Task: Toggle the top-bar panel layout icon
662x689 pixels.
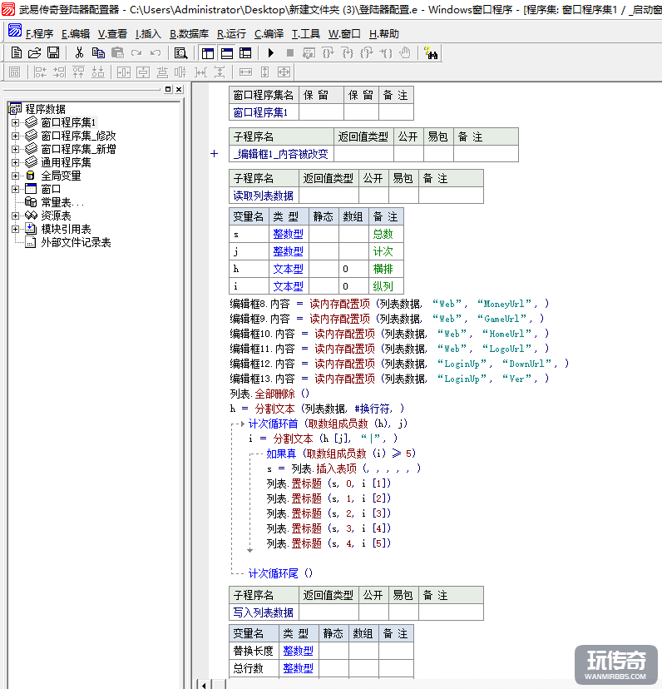Action: pos(227,53)
